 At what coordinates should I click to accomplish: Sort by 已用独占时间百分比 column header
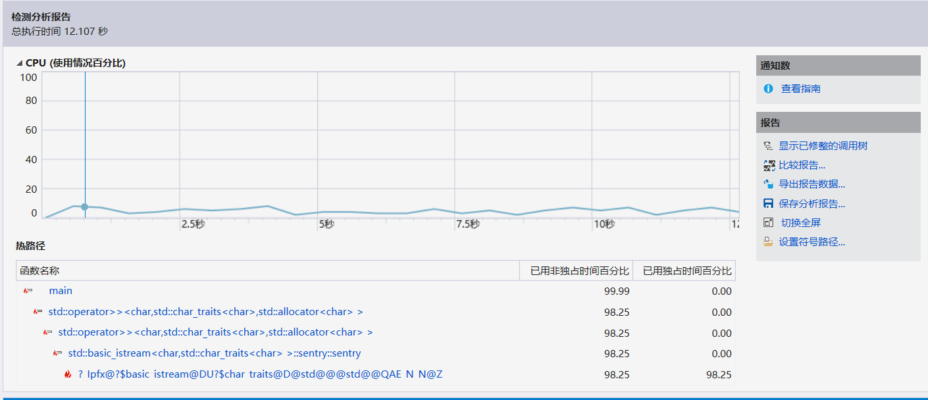click(x=684, y=271)
